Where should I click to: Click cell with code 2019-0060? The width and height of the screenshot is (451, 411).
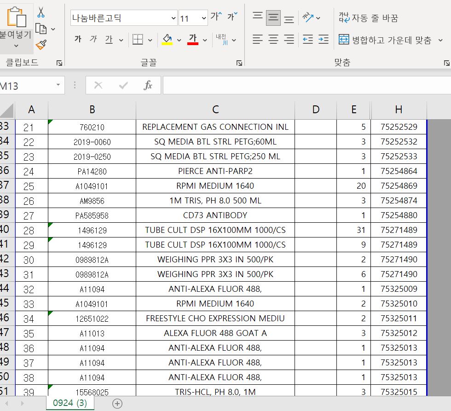tap(92, 142)
